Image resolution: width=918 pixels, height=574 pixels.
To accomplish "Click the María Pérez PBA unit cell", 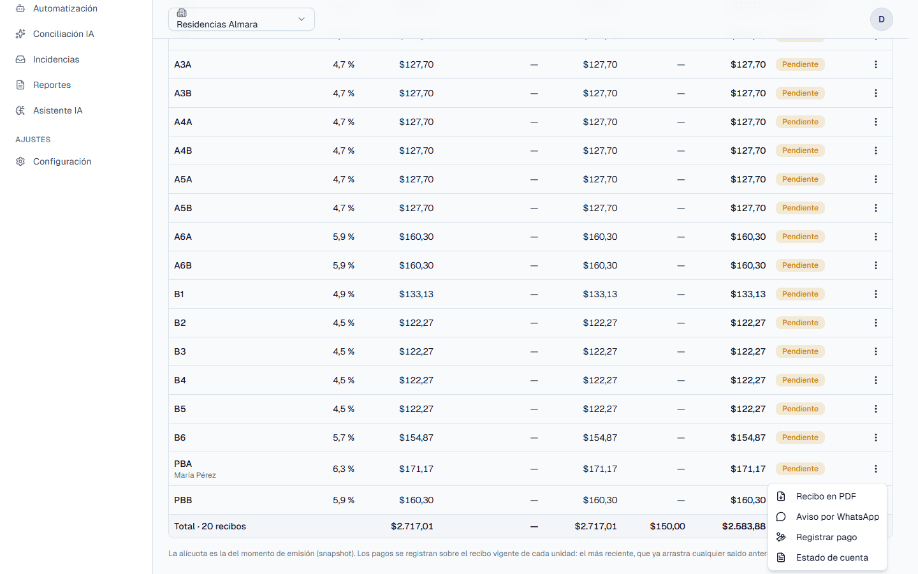I will [x=195, y=469].
